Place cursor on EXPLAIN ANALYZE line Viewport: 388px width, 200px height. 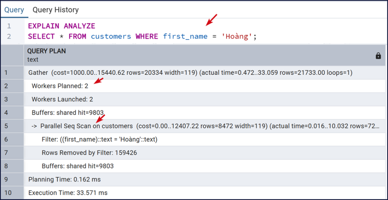pyautogui.click(x=61, y=26)
